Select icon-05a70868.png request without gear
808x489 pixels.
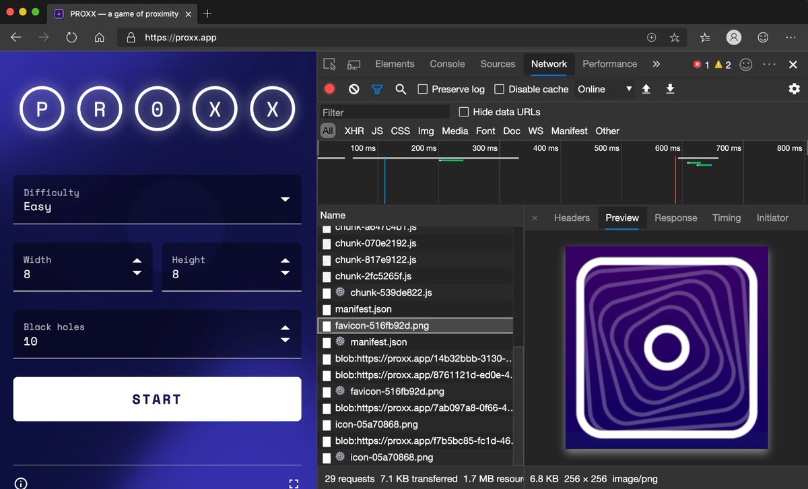point(376,424)
